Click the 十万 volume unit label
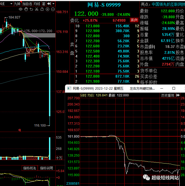The image size is (185, 186). 59,158
